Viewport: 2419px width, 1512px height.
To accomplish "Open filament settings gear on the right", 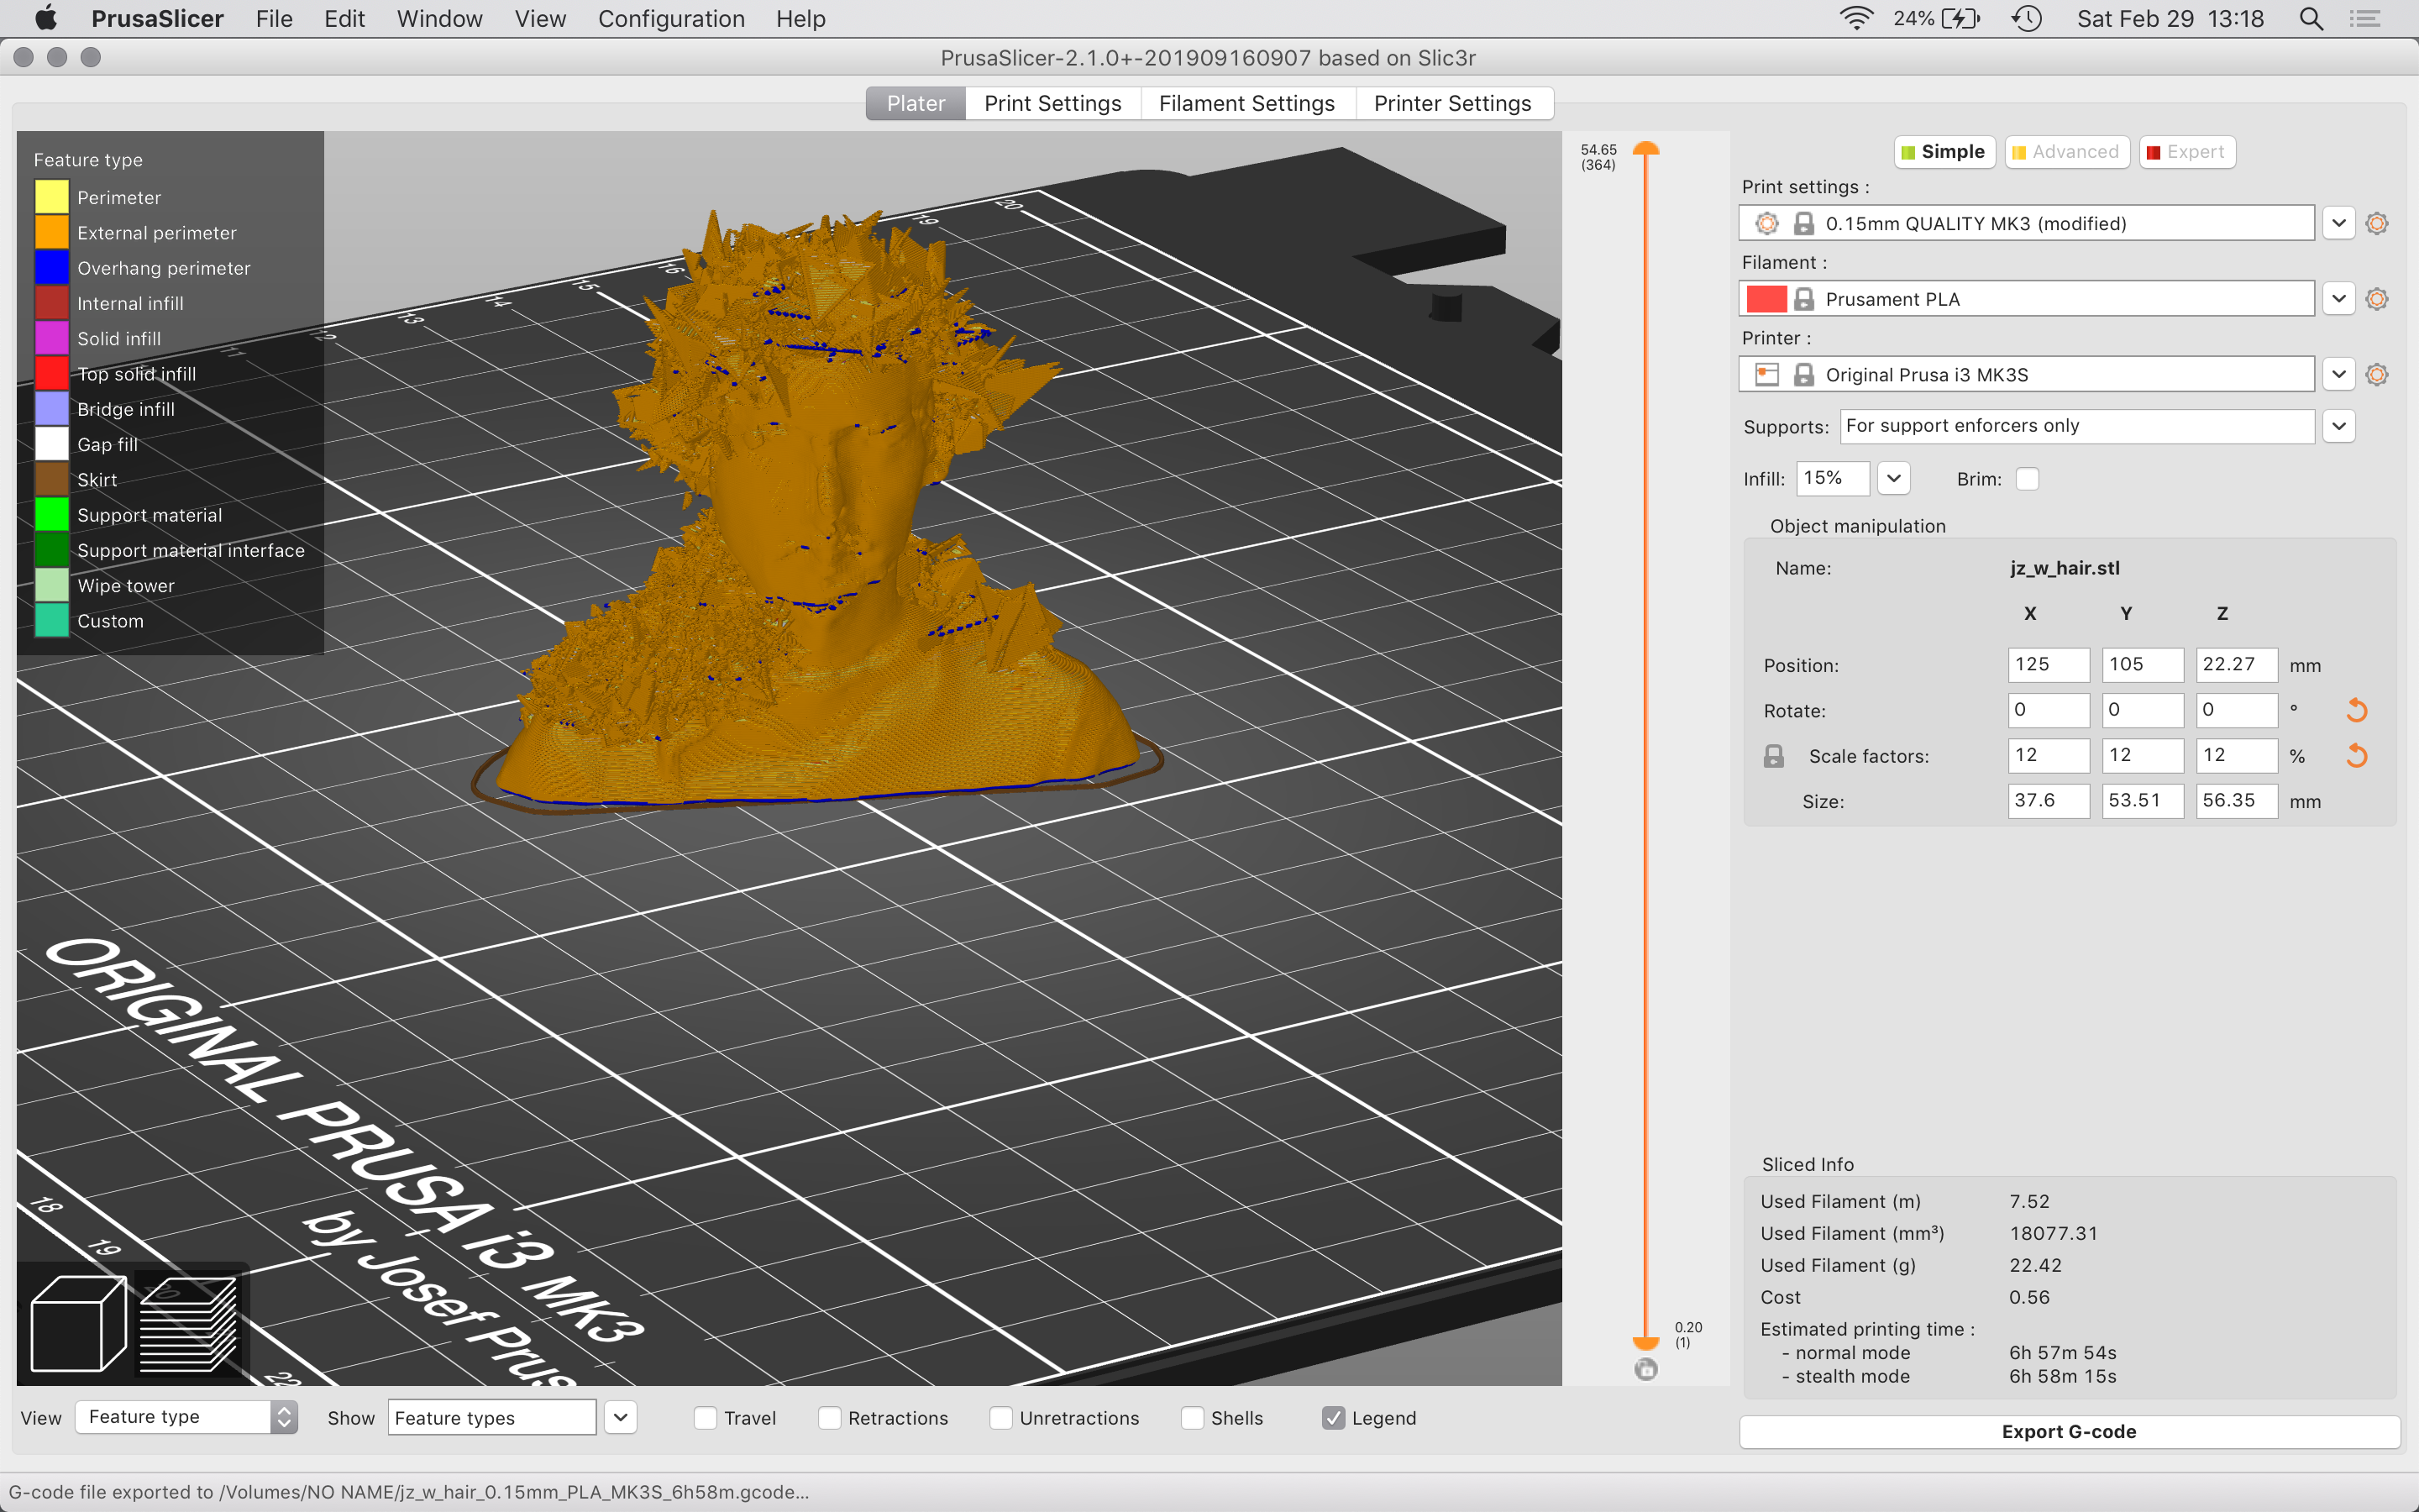I will pyautogui.click(x=2377, y=299).
